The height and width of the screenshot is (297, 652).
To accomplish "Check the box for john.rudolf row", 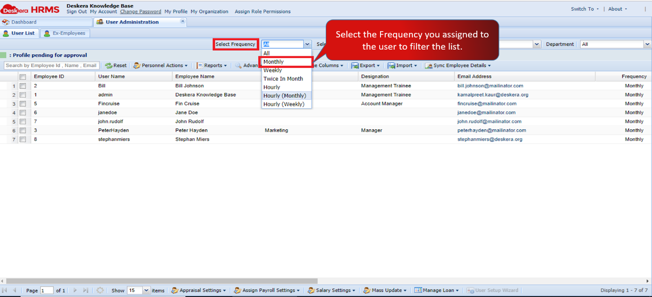I will [23, 122].
